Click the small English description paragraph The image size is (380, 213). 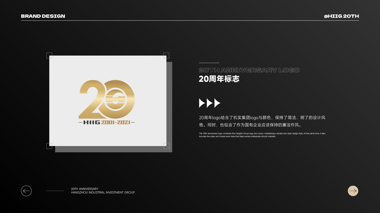pos(262,135)
